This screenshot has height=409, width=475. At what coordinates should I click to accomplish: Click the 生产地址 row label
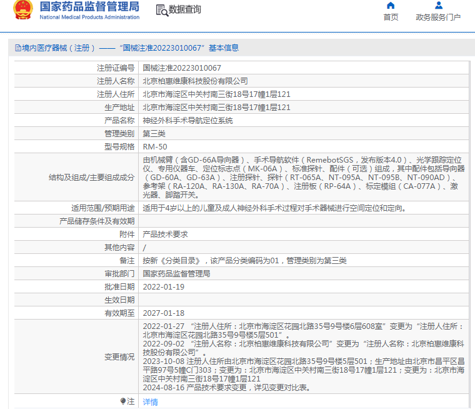tap(119, 108)
